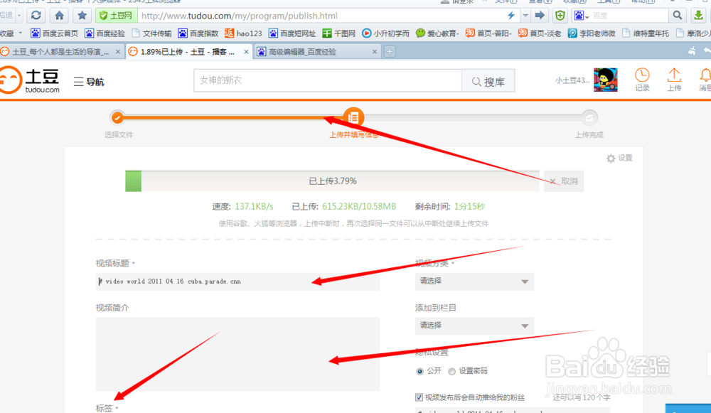This screenshot has height=413, width=711.
Task: Open the 导航 navigation menu
Action: tap(89, 82)
